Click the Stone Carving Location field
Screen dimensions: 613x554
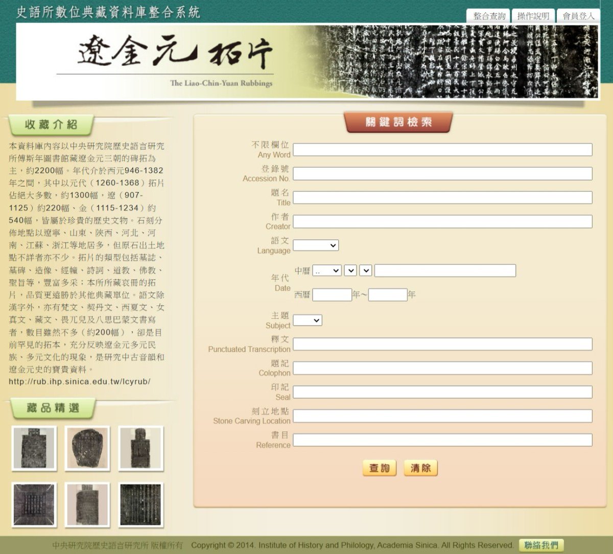pos(442,416)
